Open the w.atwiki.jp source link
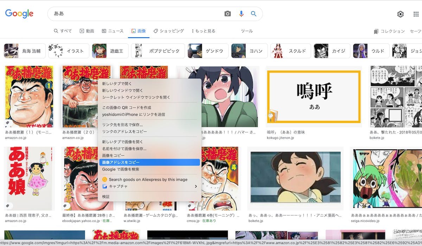This screenshot has height=246, width=422. (132, 221)
